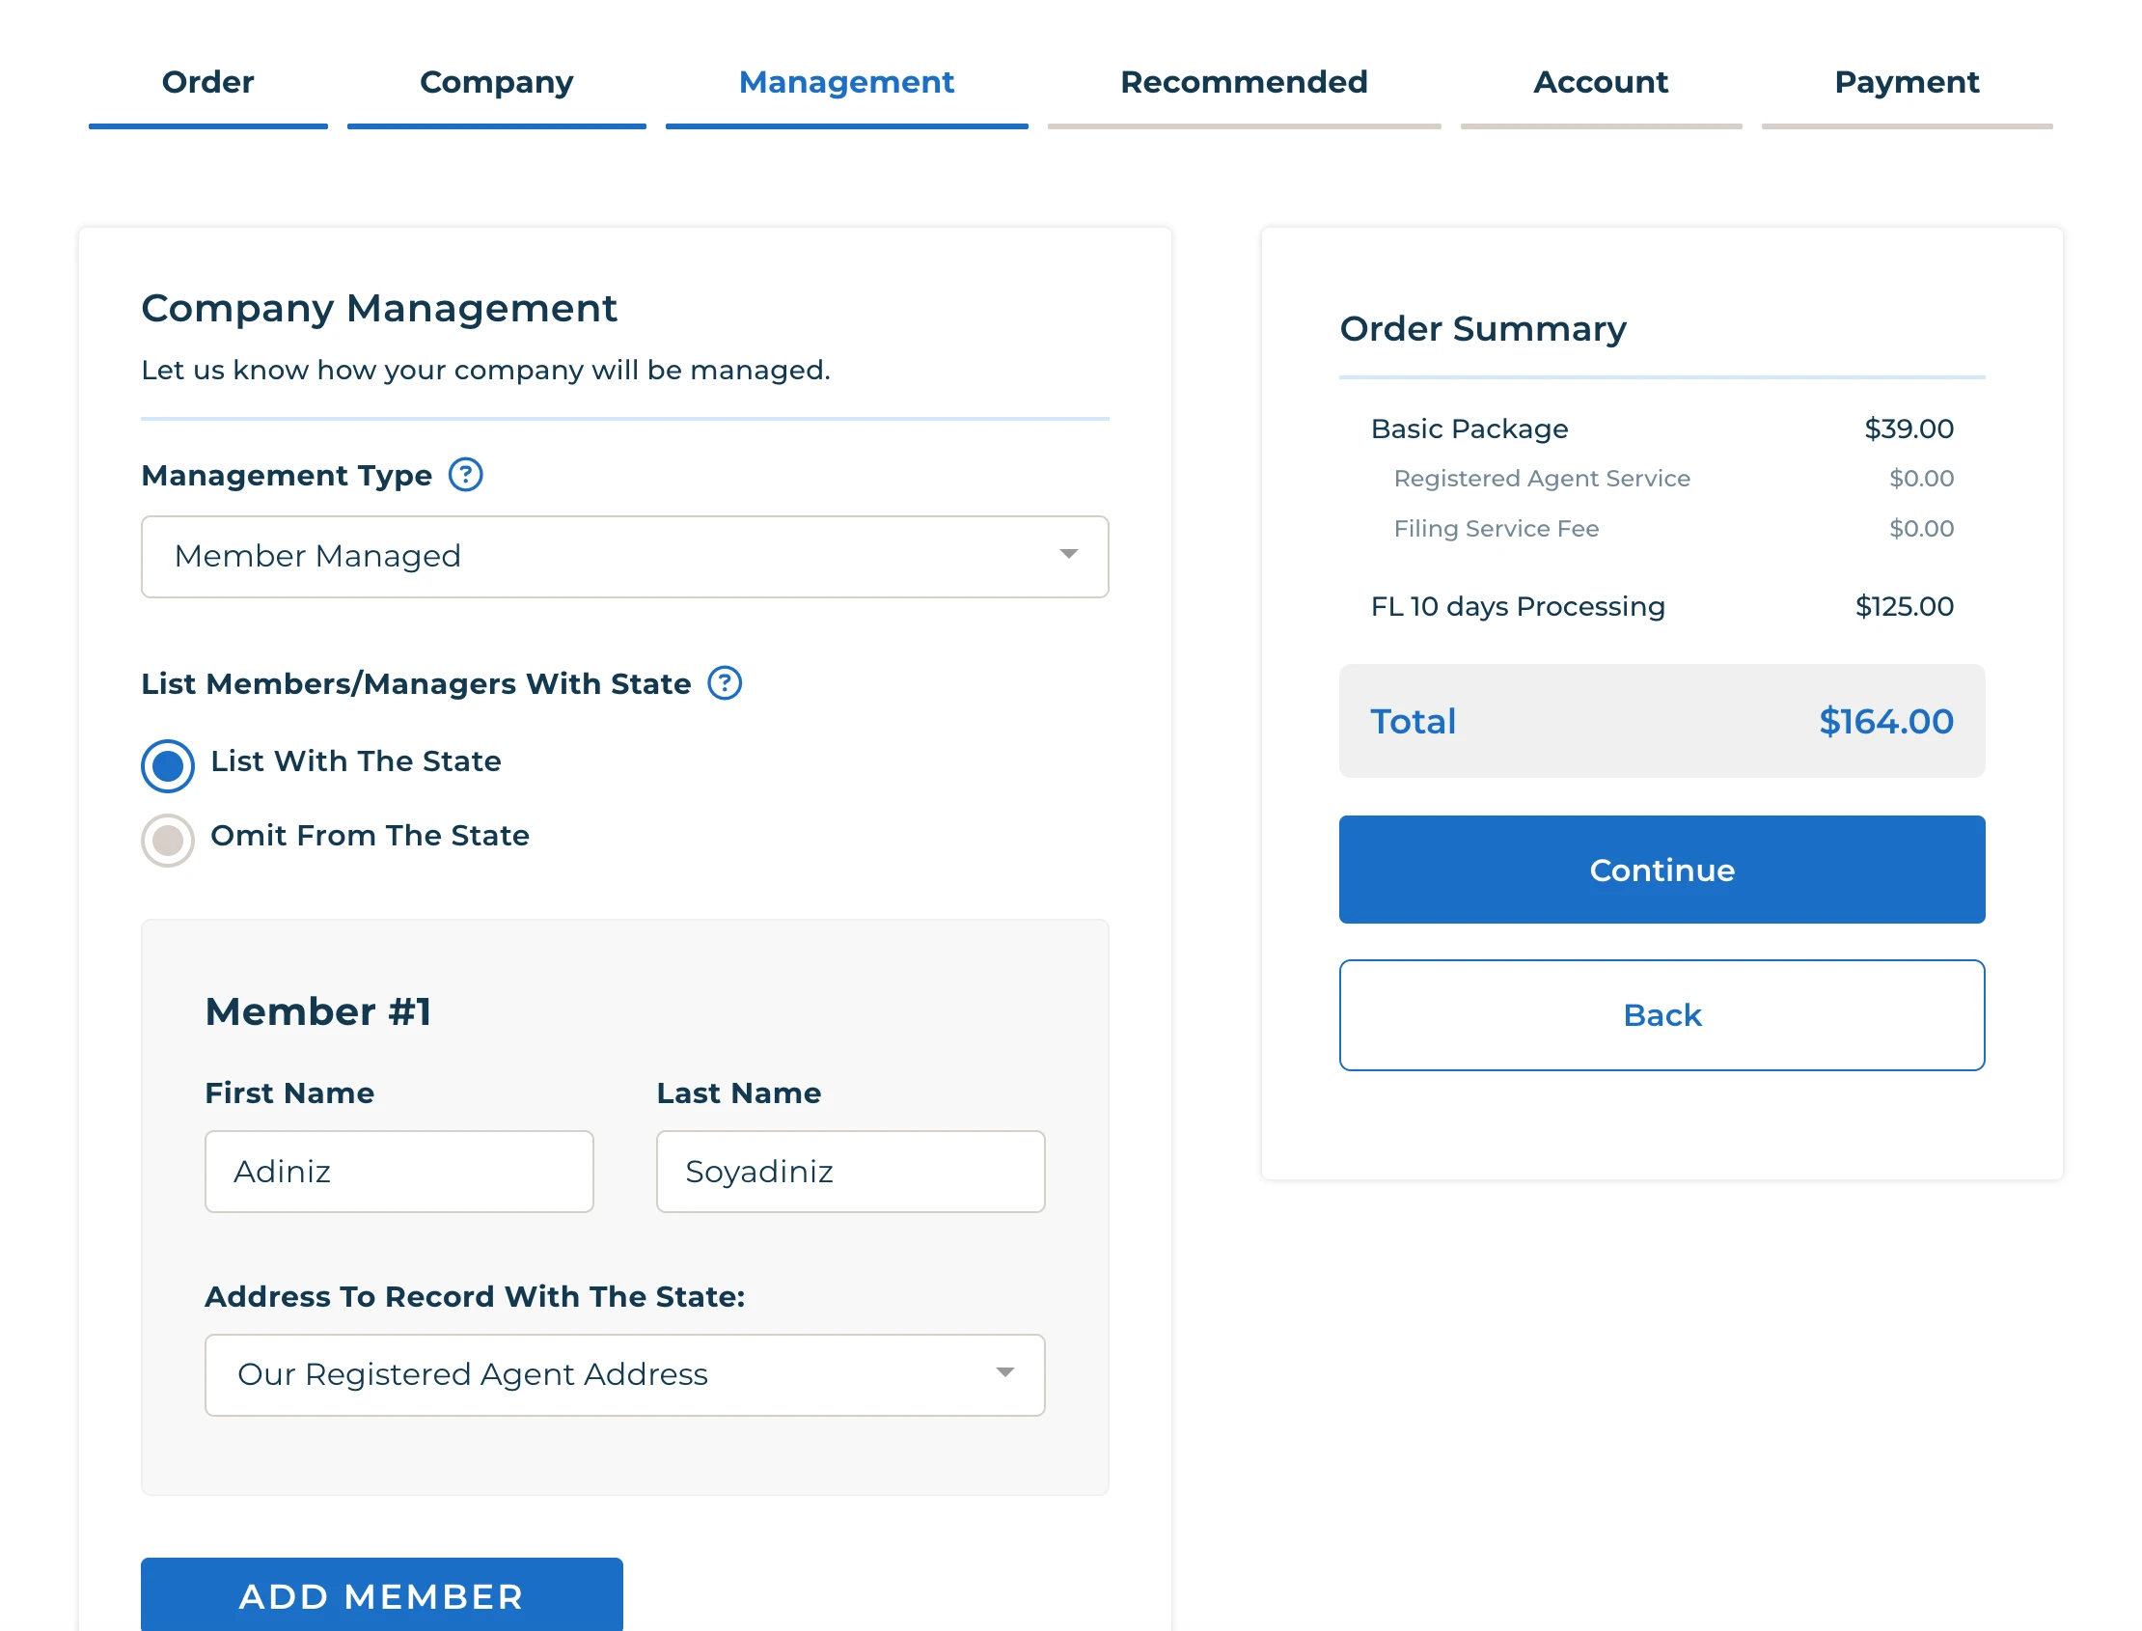Navigate to the Account step
This screenshot has width=2142, height=1631.
(x=1601, y=83)
